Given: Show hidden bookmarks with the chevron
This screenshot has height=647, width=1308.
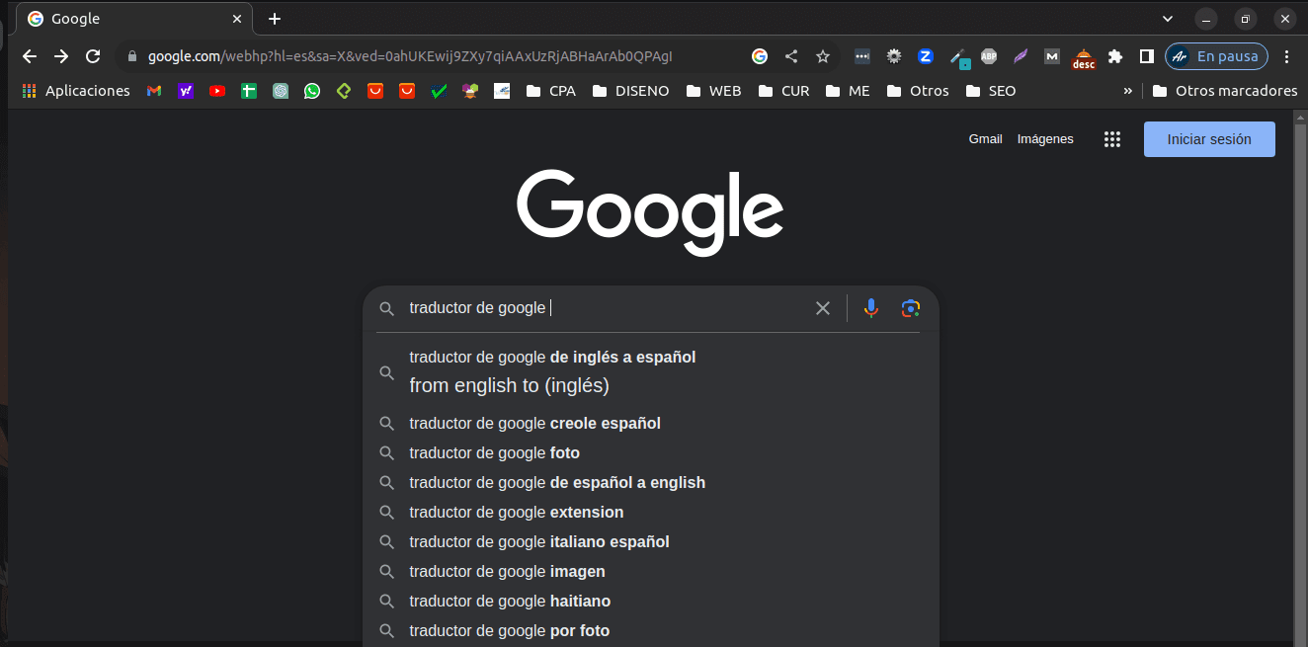Looking at the screenshot, I should coord(1127,91).
